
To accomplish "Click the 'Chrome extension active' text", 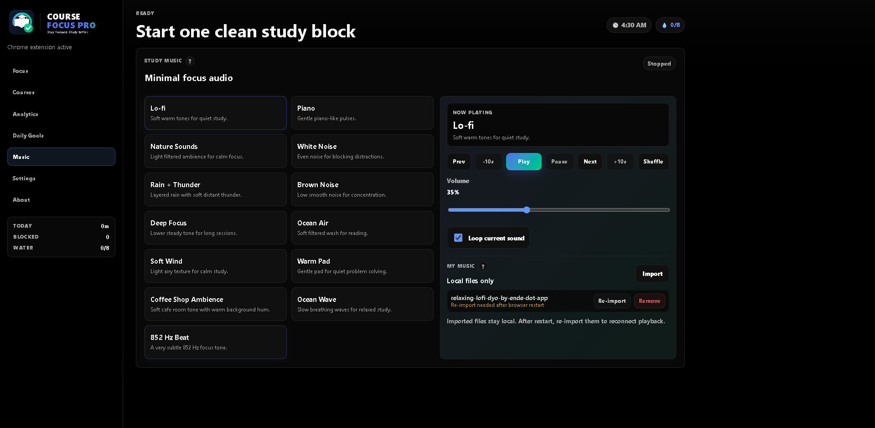I will click(x=40, y=47).
